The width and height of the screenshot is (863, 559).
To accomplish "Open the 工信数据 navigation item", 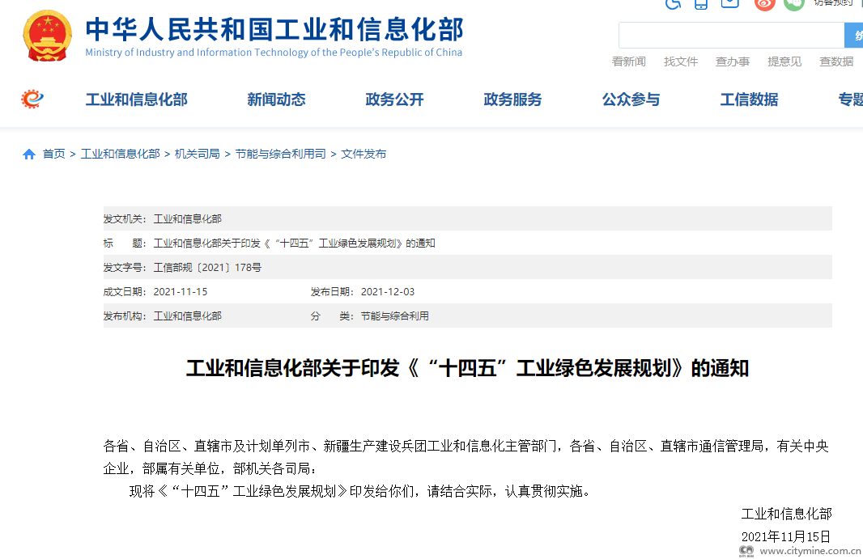I will [749, 100].
